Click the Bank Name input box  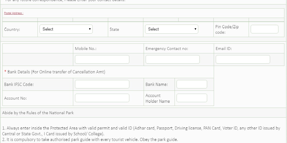tap(192, 84)
